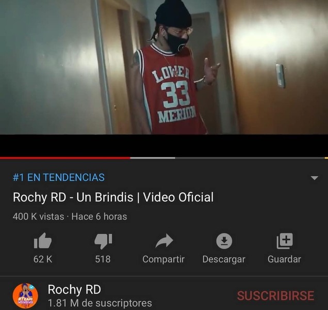Tap the thumbs-up like icon

43,241
